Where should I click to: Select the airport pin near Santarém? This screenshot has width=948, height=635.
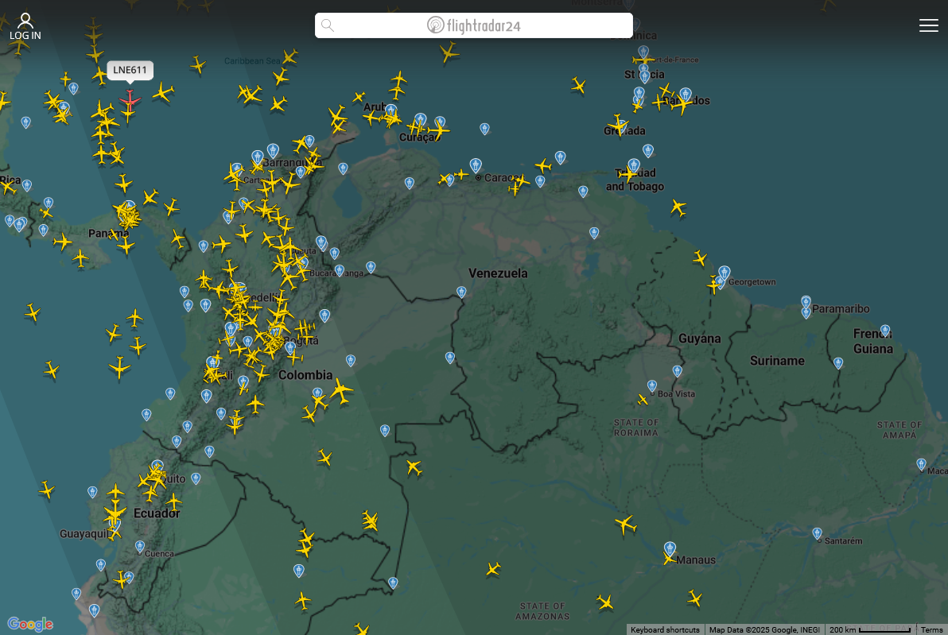(x=817, y=532)
